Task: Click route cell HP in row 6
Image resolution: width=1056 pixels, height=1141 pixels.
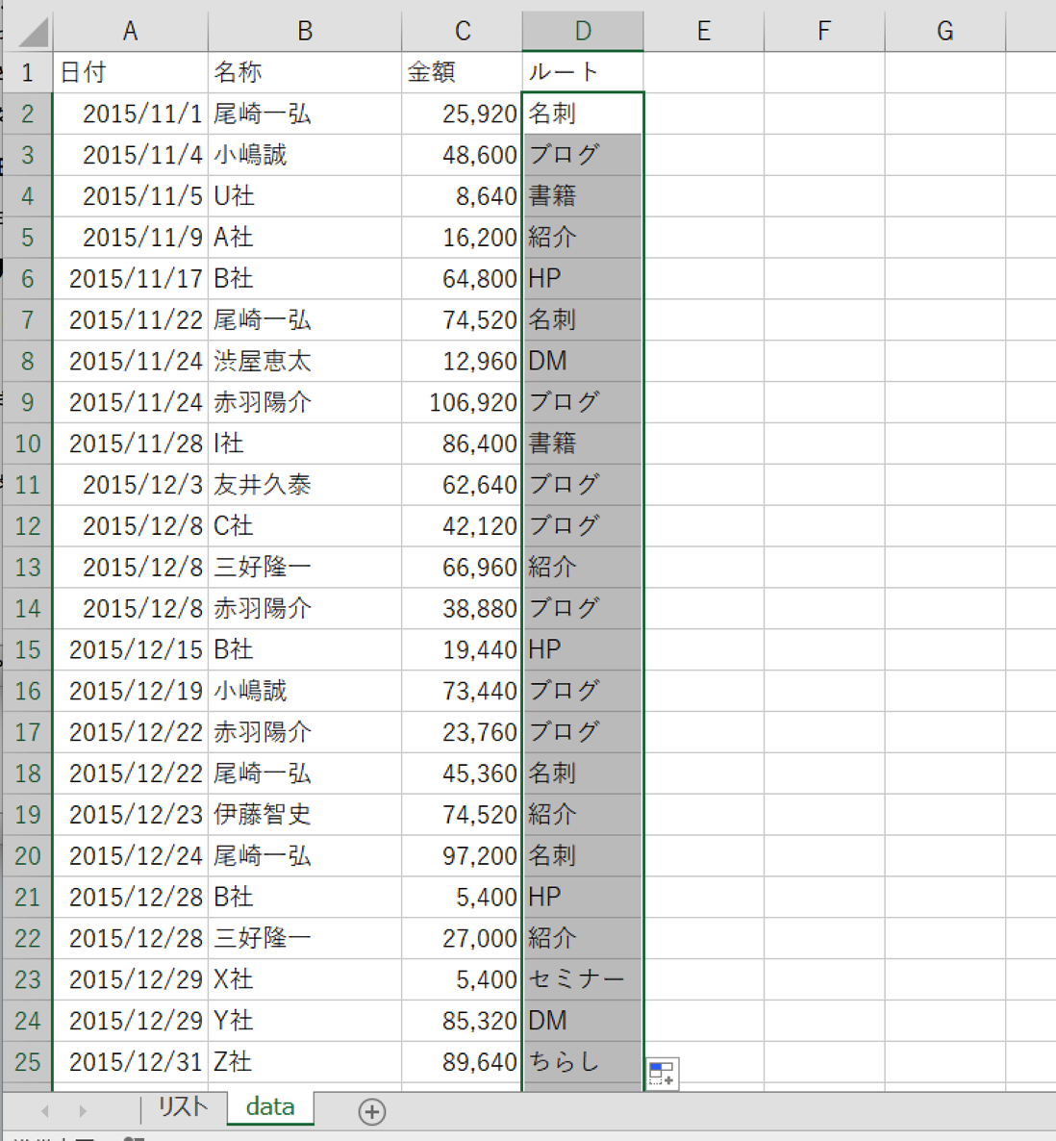Action: tap(583, 279)
